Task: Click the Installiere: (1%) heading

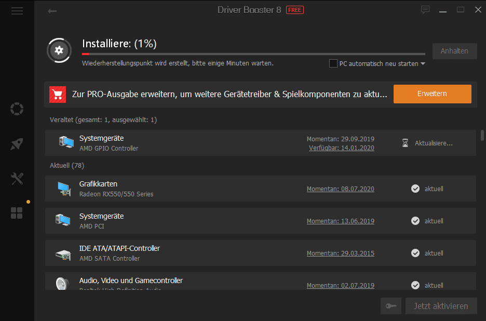Action: (119, 44)
